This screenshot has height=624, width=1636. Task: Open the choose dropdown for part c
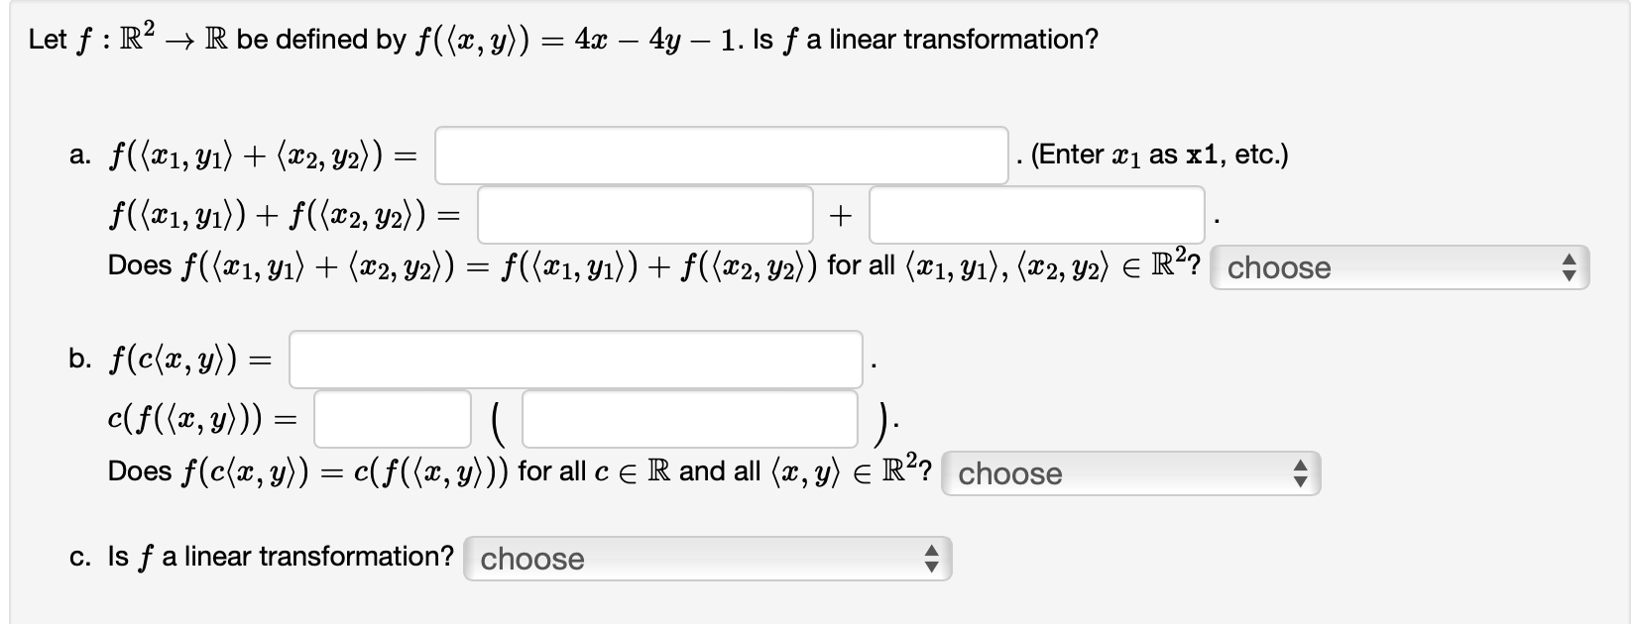point(694,559)
